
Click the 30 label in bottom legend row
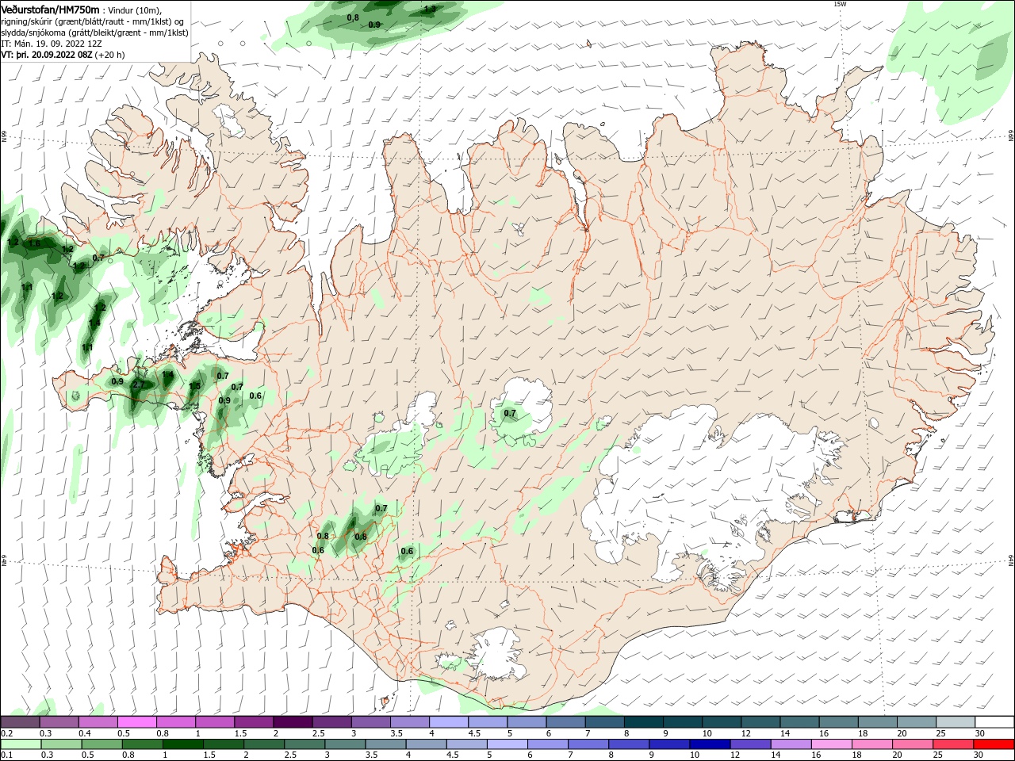[x=979, y=755]
